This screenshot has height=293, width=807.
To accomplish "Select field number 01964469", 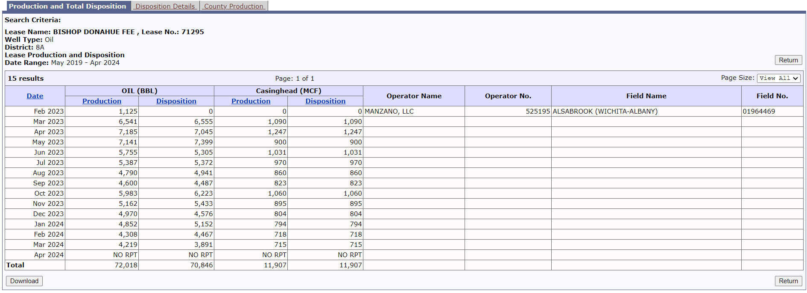I will [772, 111].
